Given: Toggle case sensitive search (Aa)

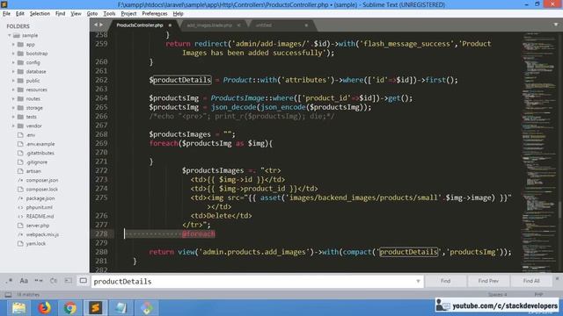Looking at the screenshot, I should 24,281.
